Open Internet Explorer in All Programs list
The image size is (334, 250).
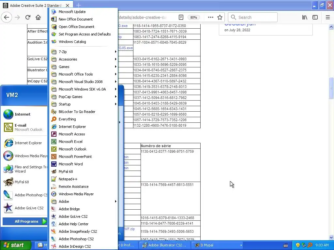pos(83,127)
